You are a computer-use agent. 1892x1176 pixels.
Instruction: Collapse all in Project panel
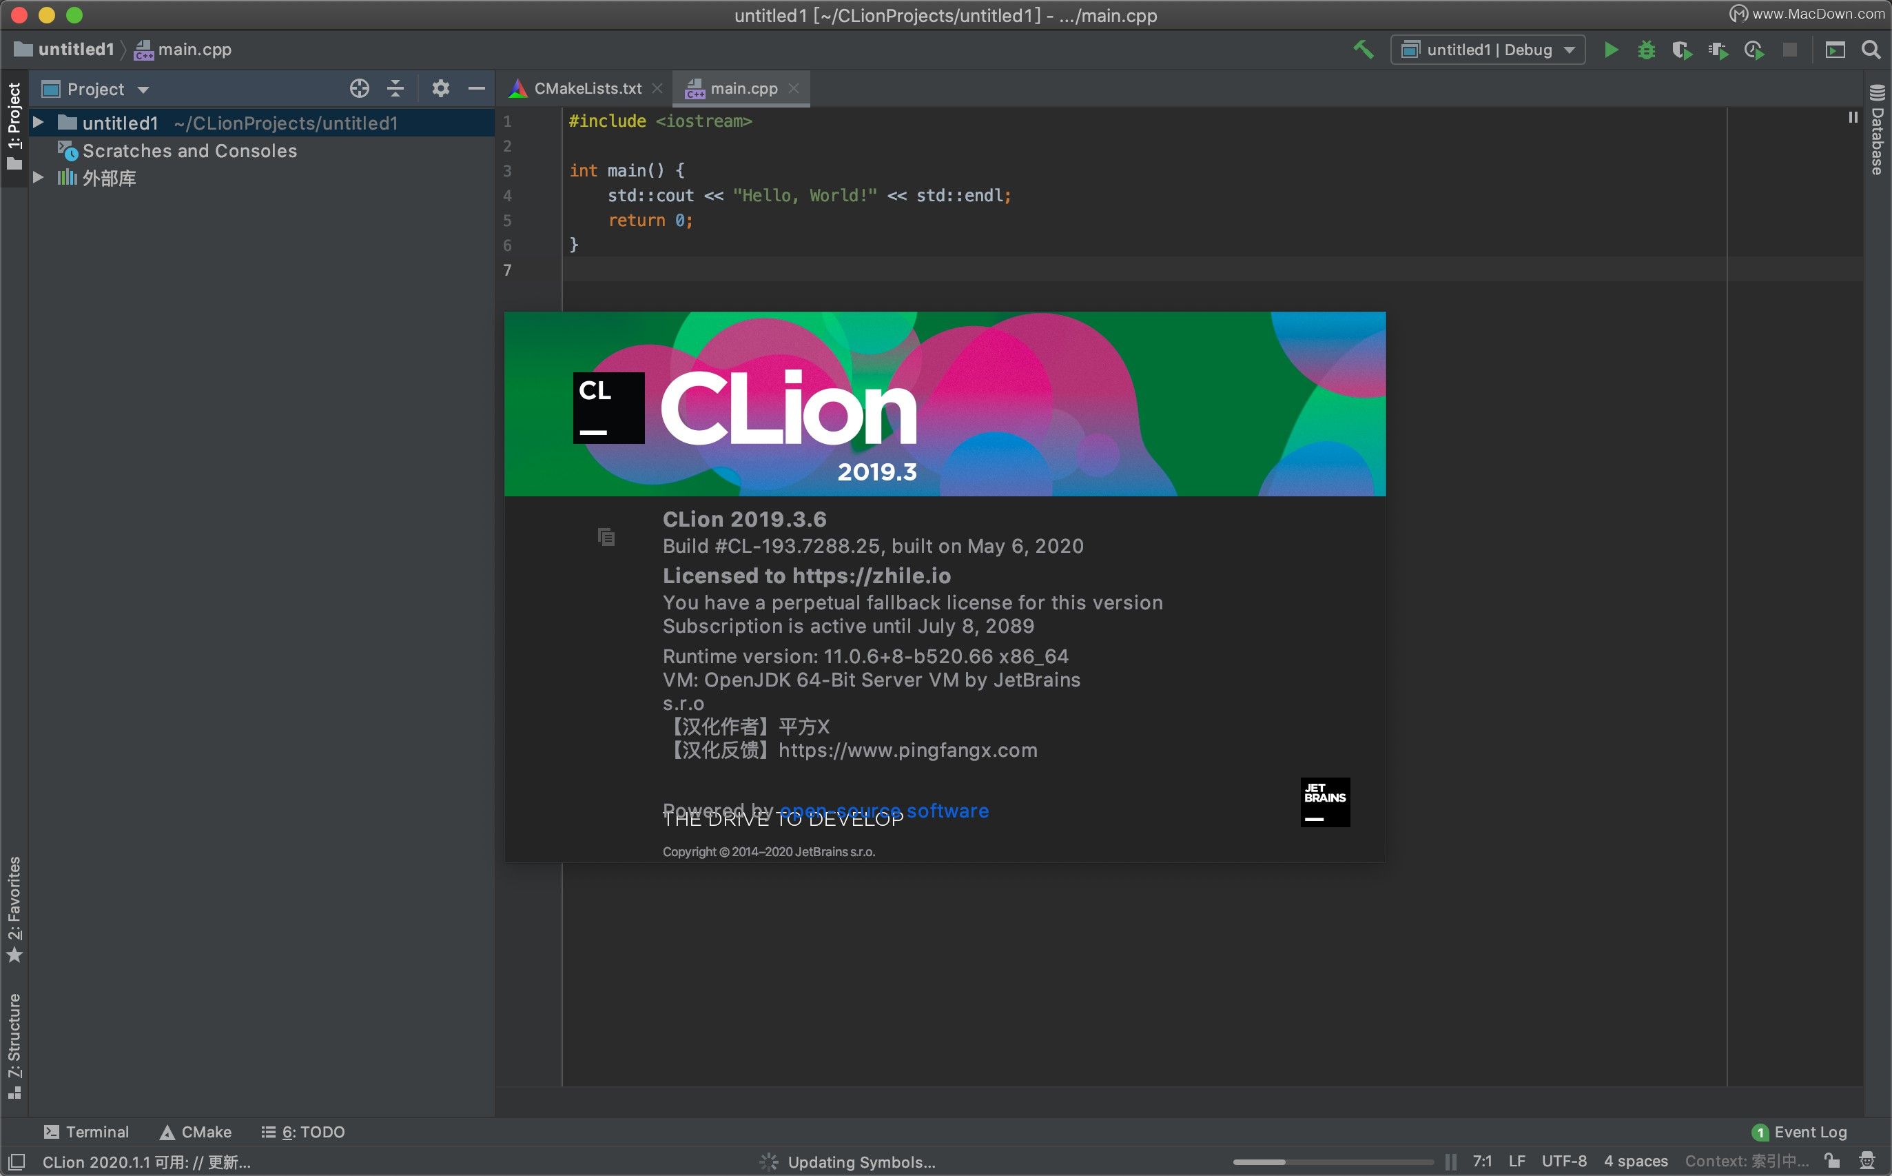pyautogui.click(x=395, y=89)
